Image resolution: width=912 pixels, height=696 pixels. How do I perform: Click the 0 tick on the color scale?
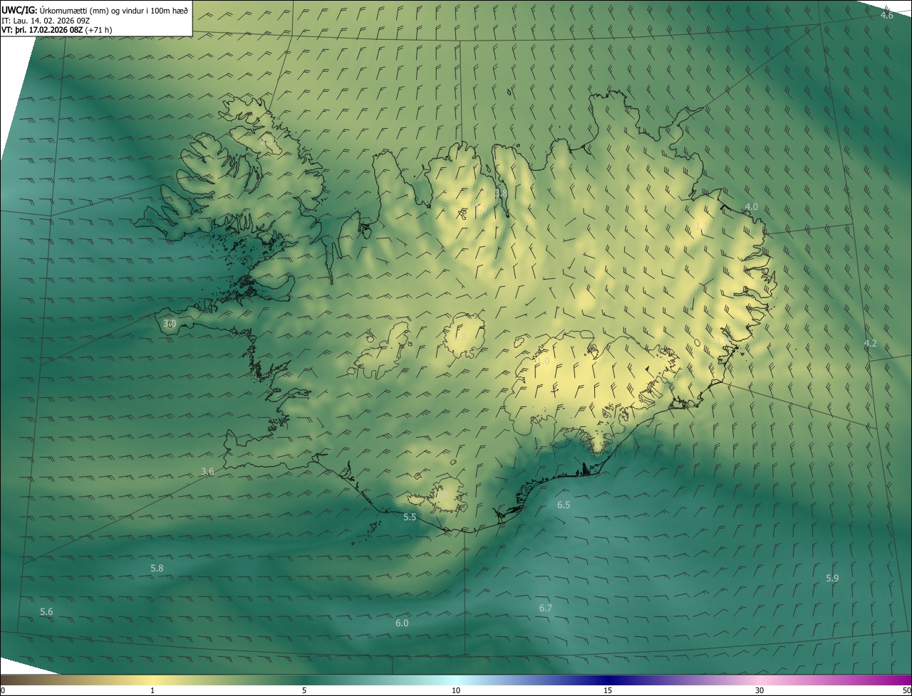3,690
